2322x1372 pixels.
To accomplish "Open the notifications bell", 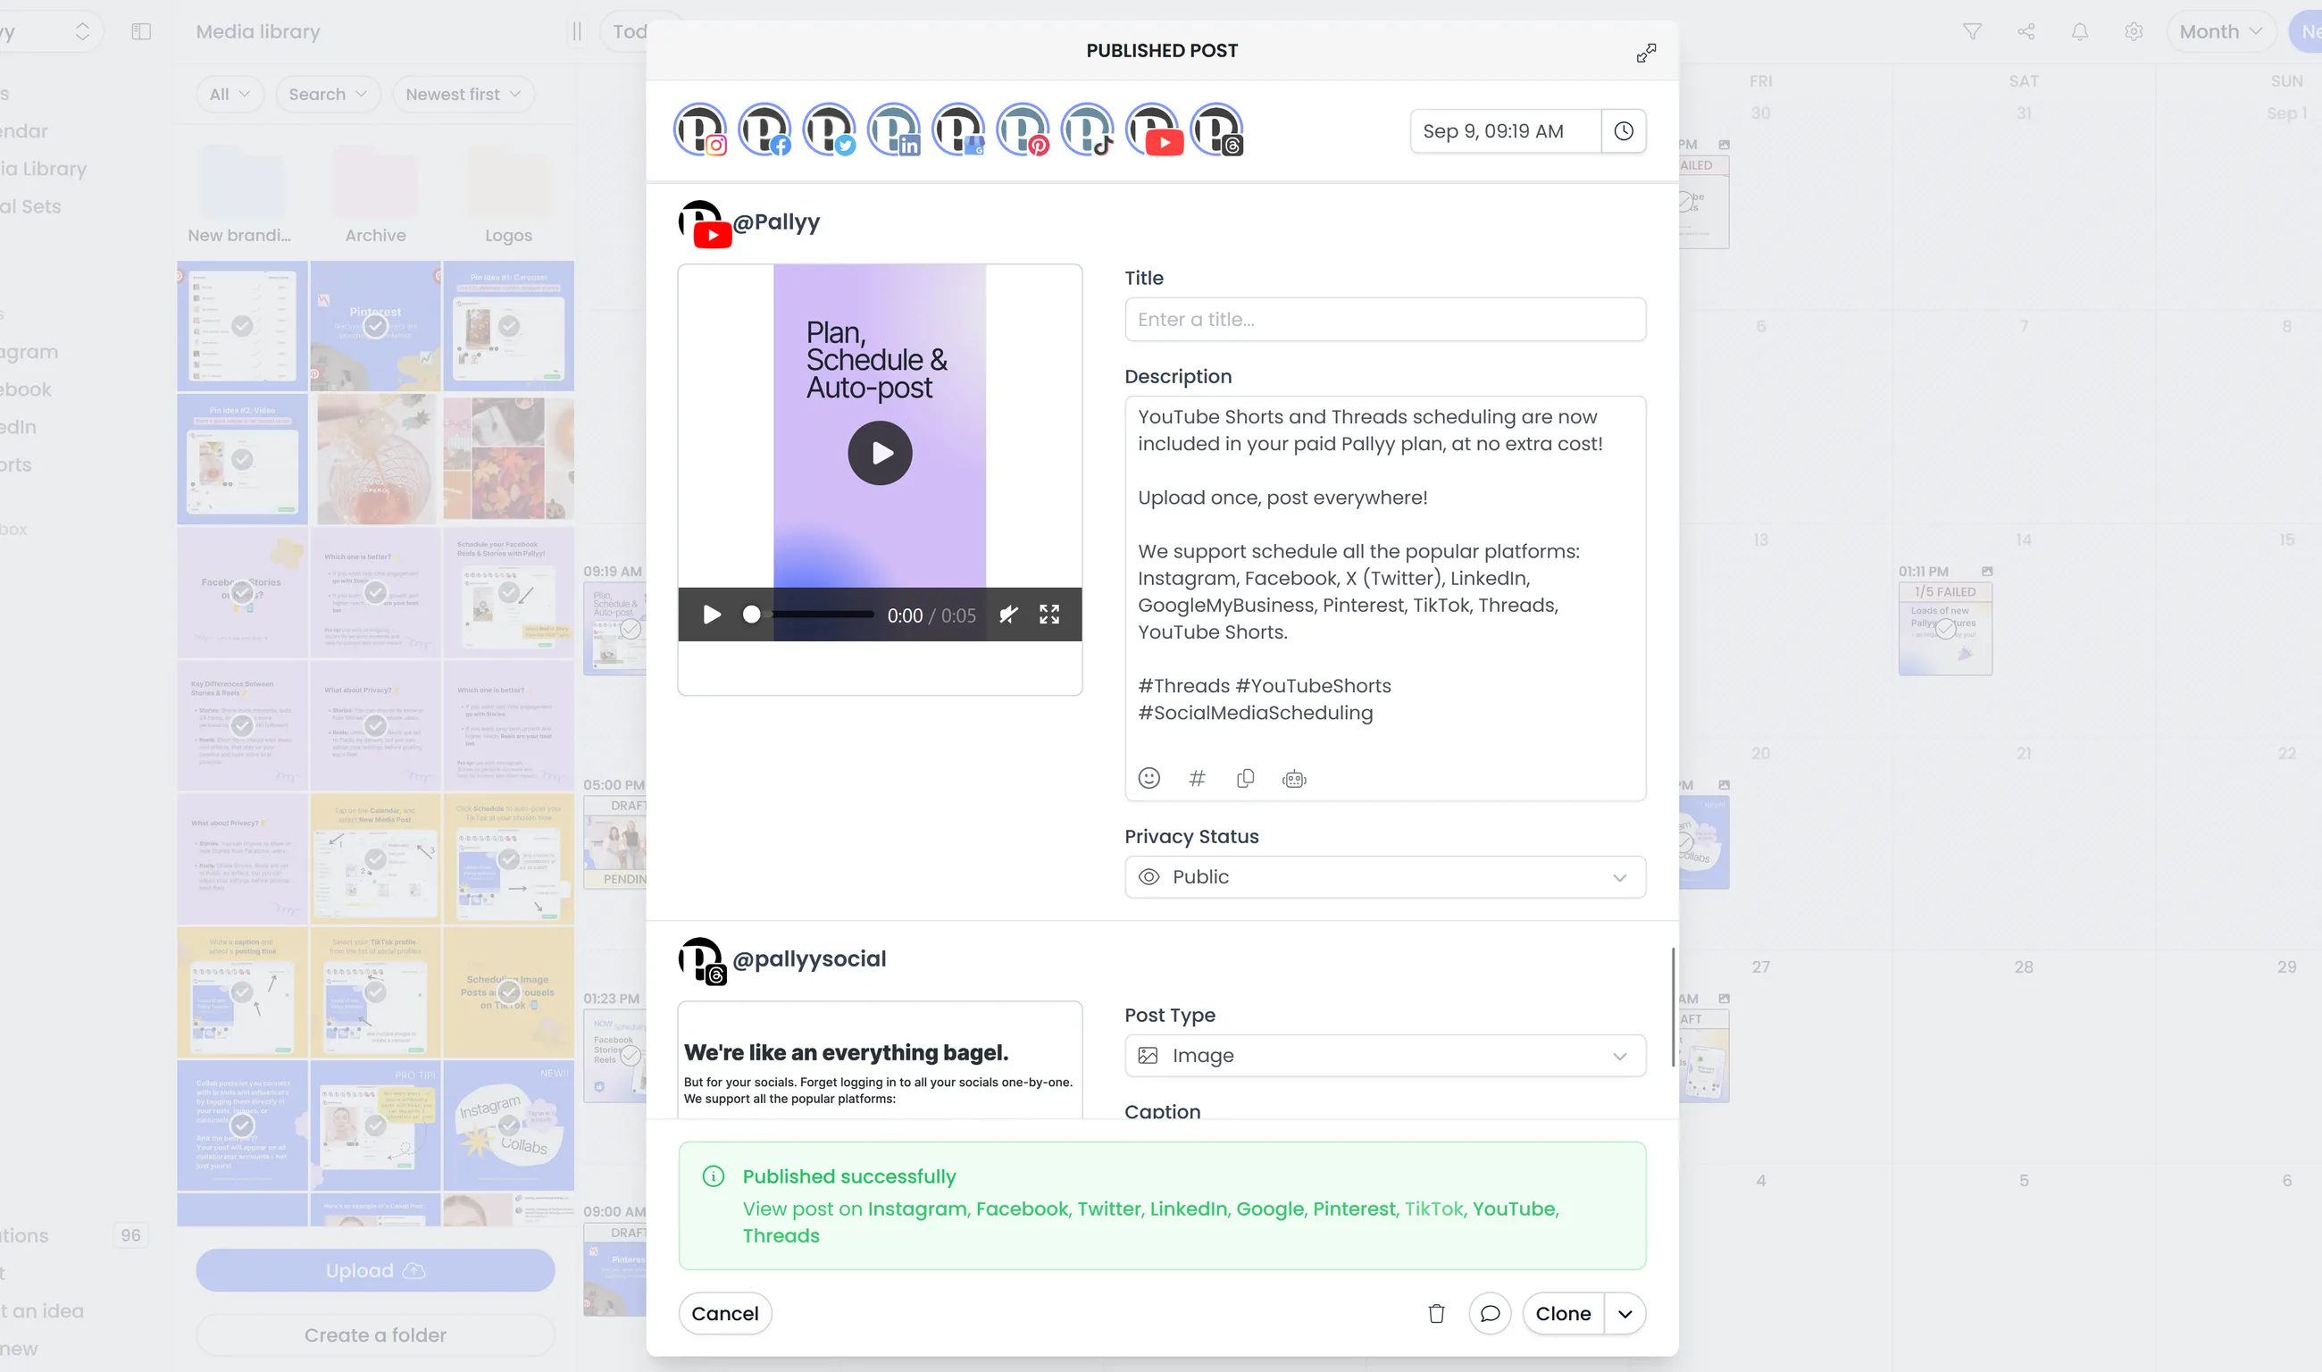I will (x=2079, y=31).
